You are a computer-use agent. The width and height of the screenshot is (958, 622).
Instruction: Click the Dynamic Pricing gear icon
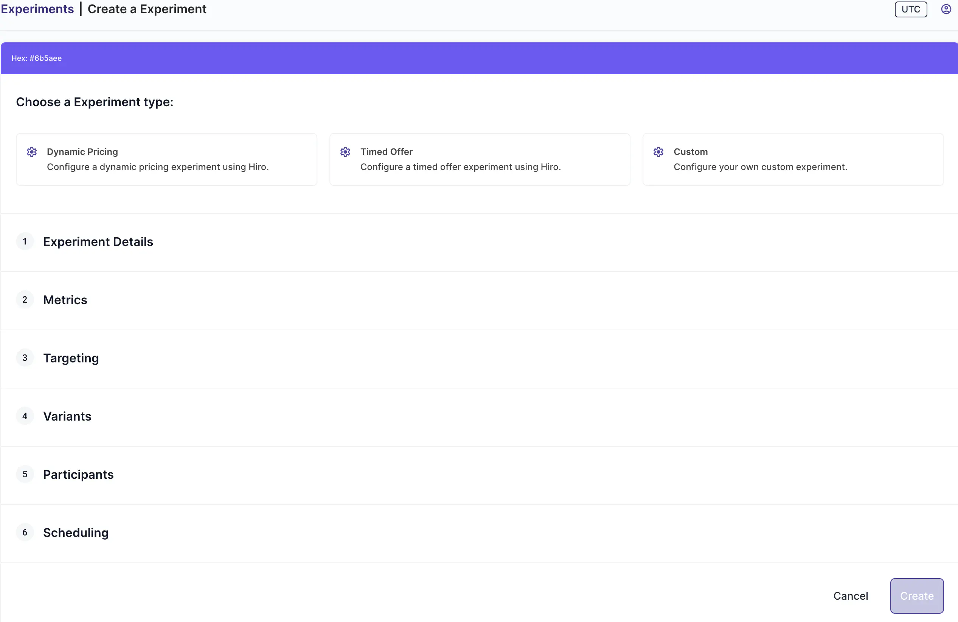pyautogui.click(x=32, y=152)
